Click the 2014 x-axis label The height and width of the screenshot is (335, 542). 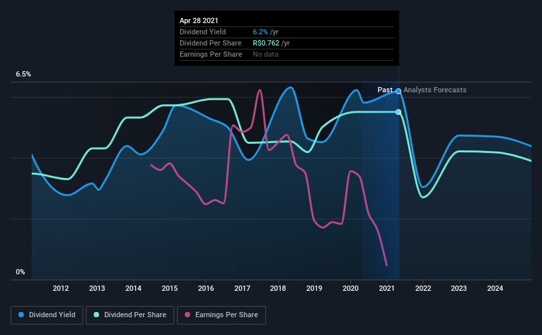tap(133, 288)
